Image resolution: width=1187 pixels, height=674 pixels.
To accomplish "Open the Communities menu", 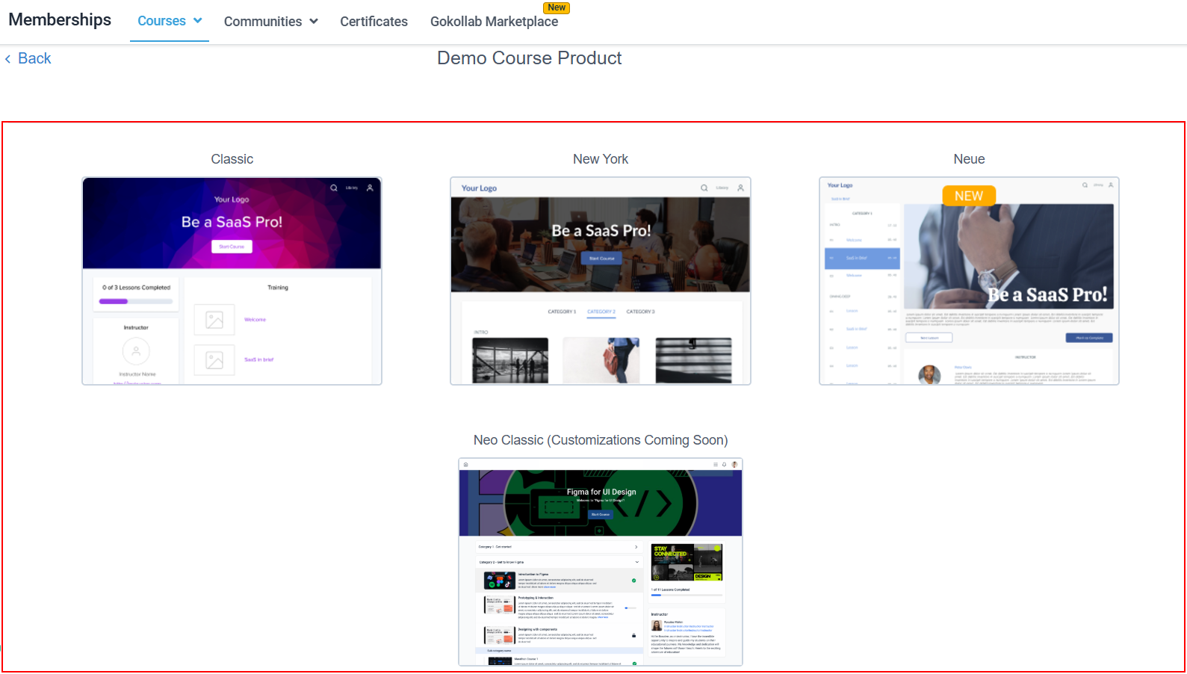I will [263, 22].
